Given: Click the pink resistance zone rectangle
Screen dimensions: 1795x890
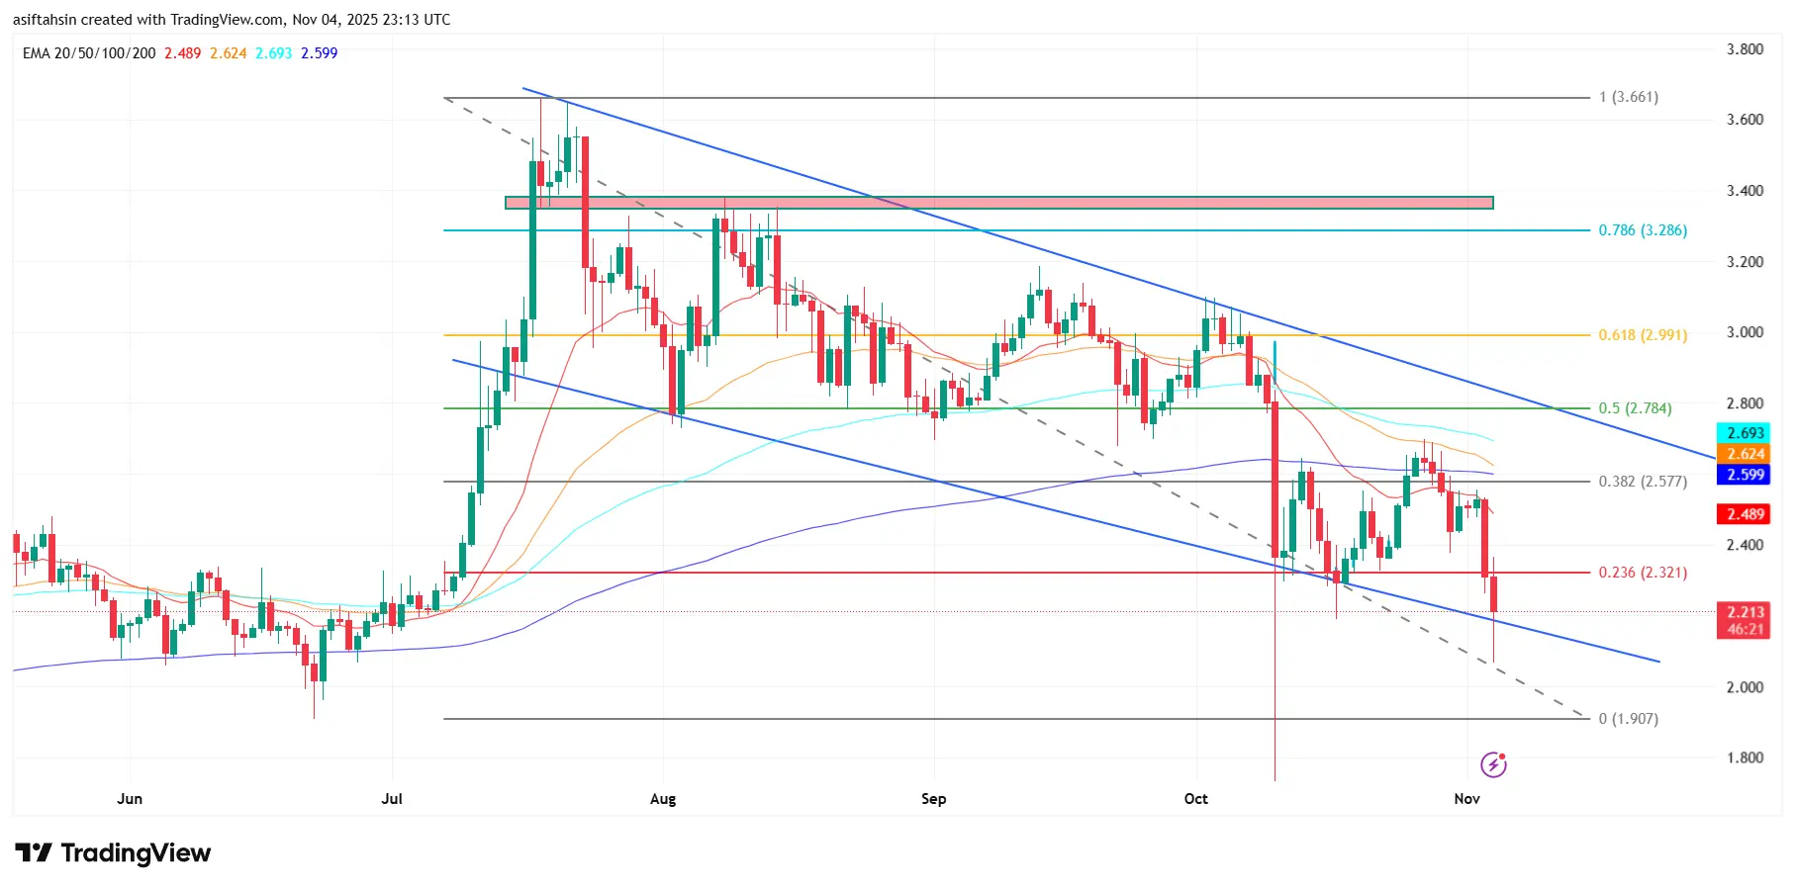Looking at the screenshot, I should click(999, 203).
